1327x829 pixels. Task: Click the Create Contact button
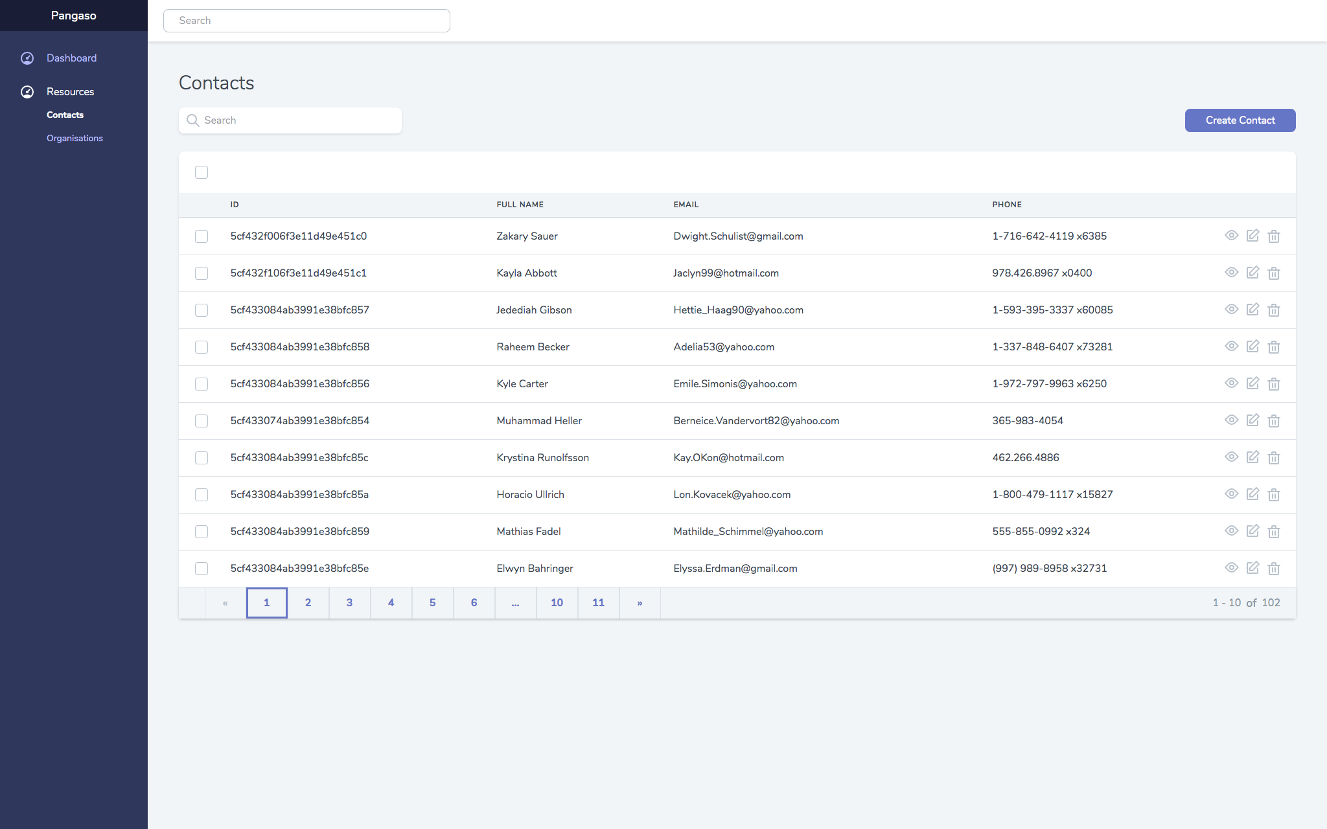pyautogui.click(x=1240, y=120)
